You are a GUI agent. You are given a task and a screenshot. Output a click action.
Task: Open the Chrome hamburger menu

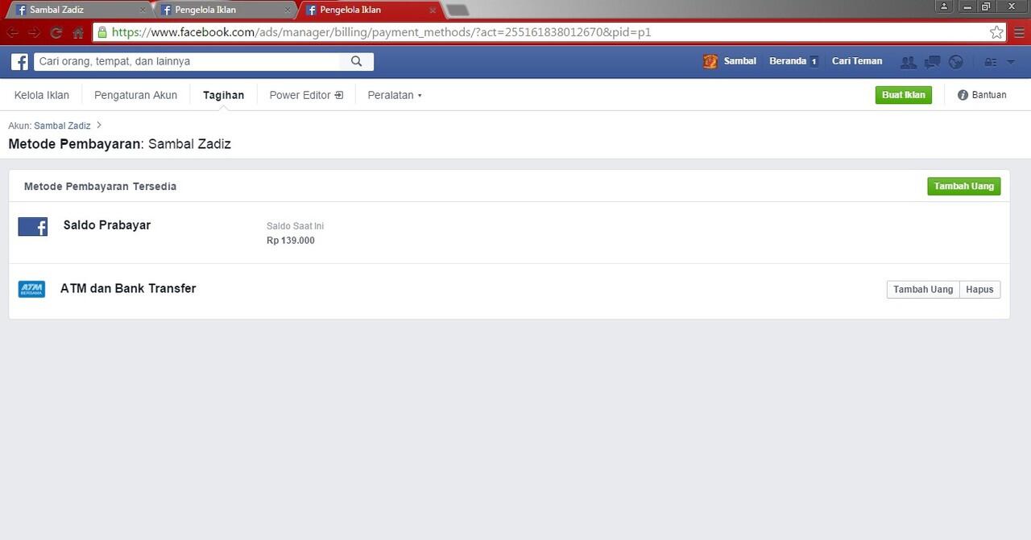coord(1019,33)
